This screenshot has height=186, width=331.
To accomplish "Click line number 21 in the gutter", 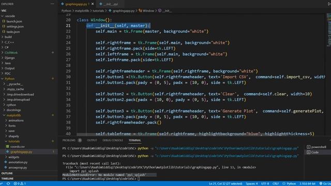I will point(68,25).
